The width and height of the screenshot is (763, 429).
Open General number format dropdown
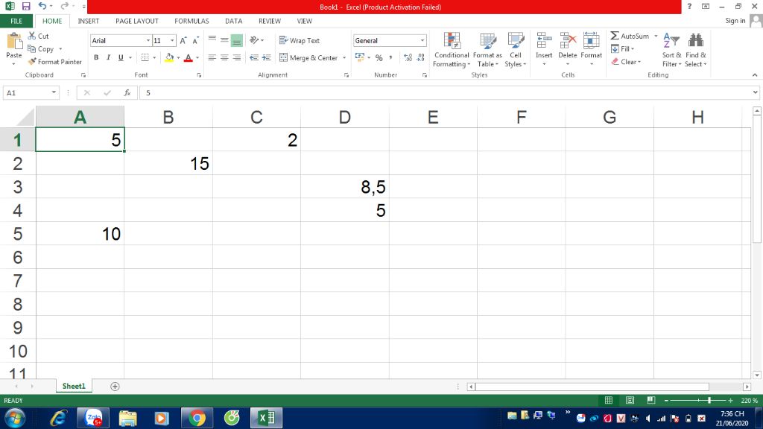[422, 41]
